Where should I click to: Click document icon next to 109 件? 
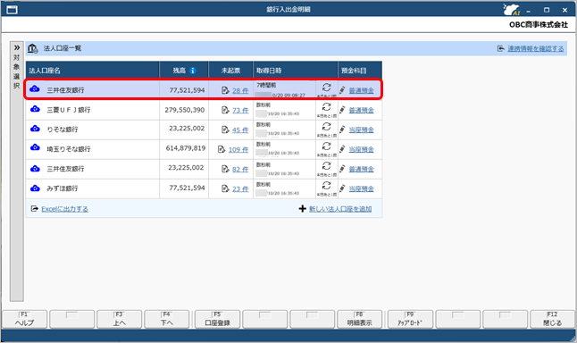(222, 149)
